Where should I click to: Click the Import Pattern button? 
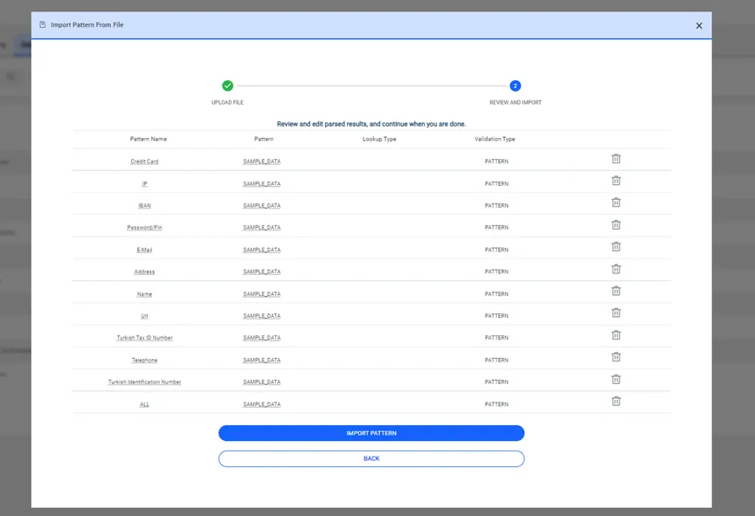[x=371, y=433]
